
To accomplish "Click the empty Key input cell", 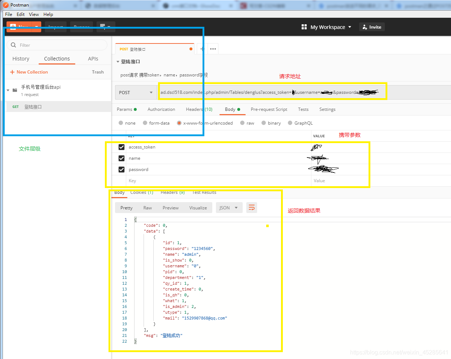I will 218,181.
